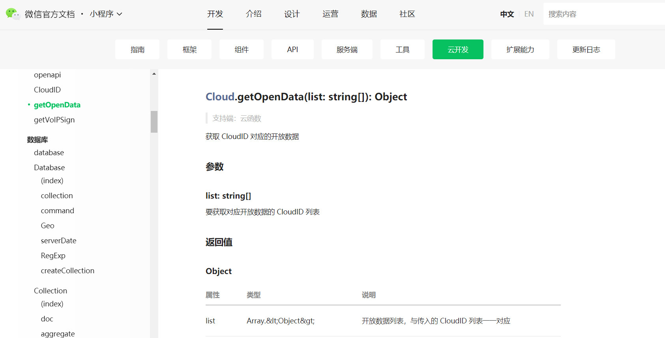Click the Cloud link in heading
Viewport: 665px width, 338px height.
point(220,97)
